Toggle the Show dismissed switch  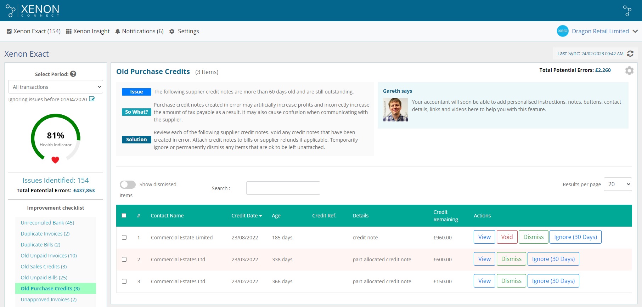click(128, 184)
